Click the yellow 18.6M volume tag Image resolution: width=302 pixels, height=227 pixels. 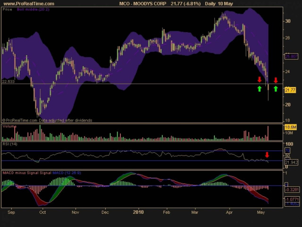[x=291, y=127]
